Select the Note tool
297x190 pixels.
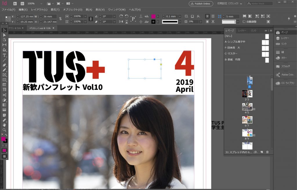[4, 115]
